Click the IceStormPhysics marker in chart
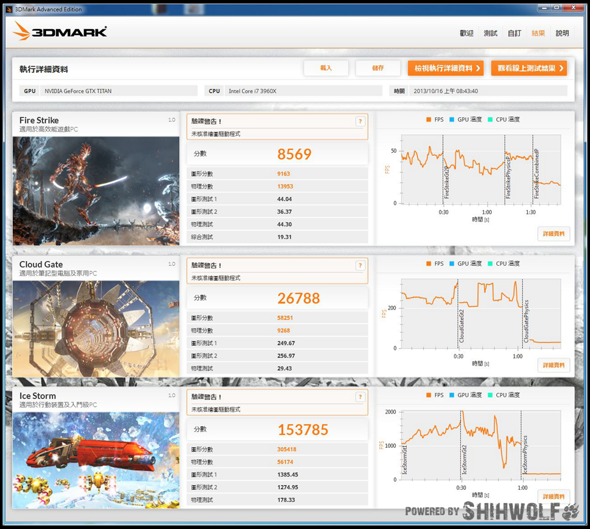This screenshot has height=529, width=590. pyautogui.click(x=525, y=455)
